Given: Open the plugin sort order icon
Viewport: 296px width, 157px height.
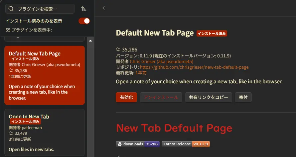Looking at the screenshot, I should [x=84, y=9].
